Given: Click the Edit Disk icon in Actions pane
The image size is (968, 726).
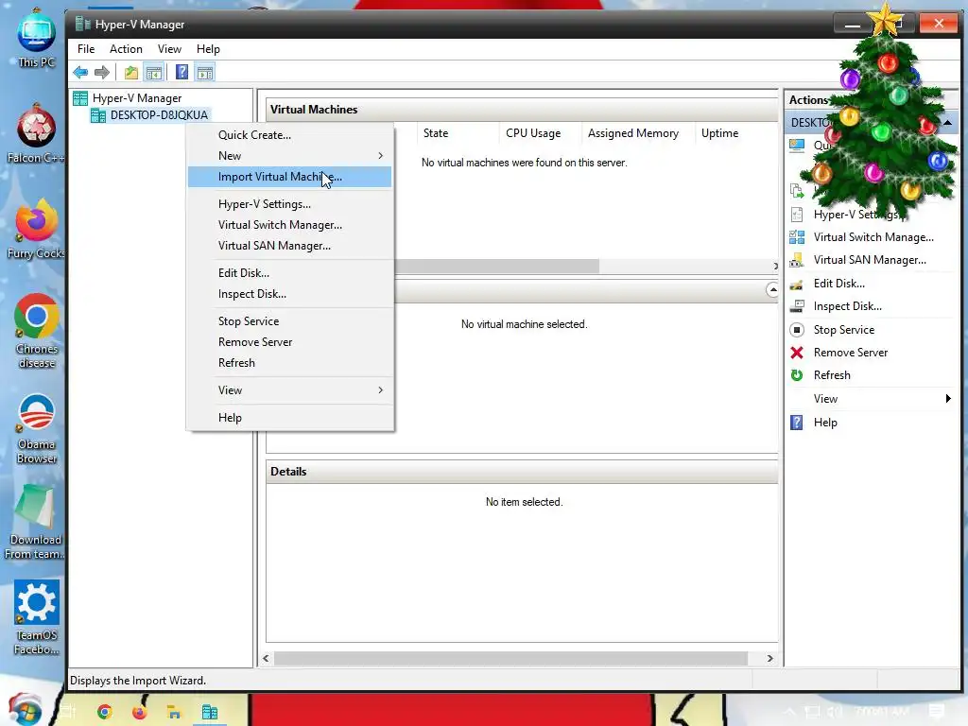Looking at the screenshot, I should click(x=797, y=284).
